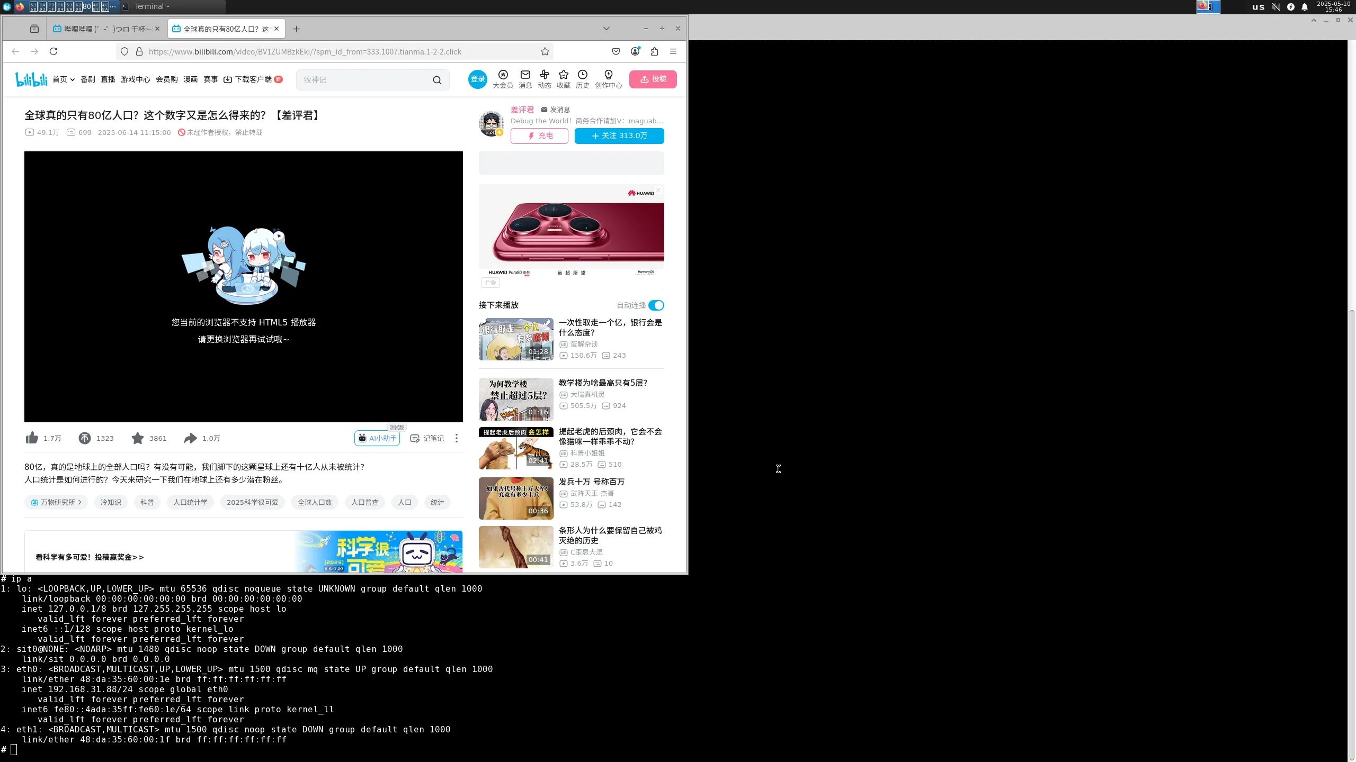Toggle the 自动连播 autoplay switch
The image size is (1356, 762).
656,305
